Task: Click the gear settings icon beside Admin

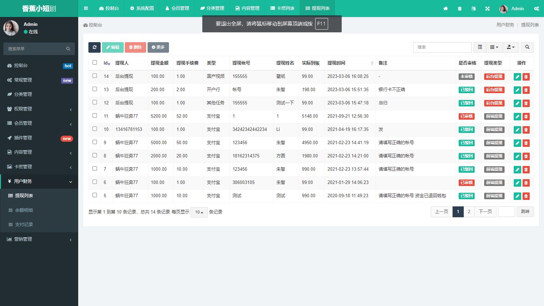Action: click(536, 8)
